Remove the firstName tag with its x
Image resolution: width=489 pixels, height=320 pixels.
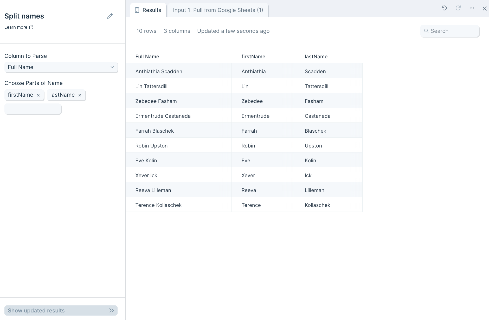coord(38,95)
